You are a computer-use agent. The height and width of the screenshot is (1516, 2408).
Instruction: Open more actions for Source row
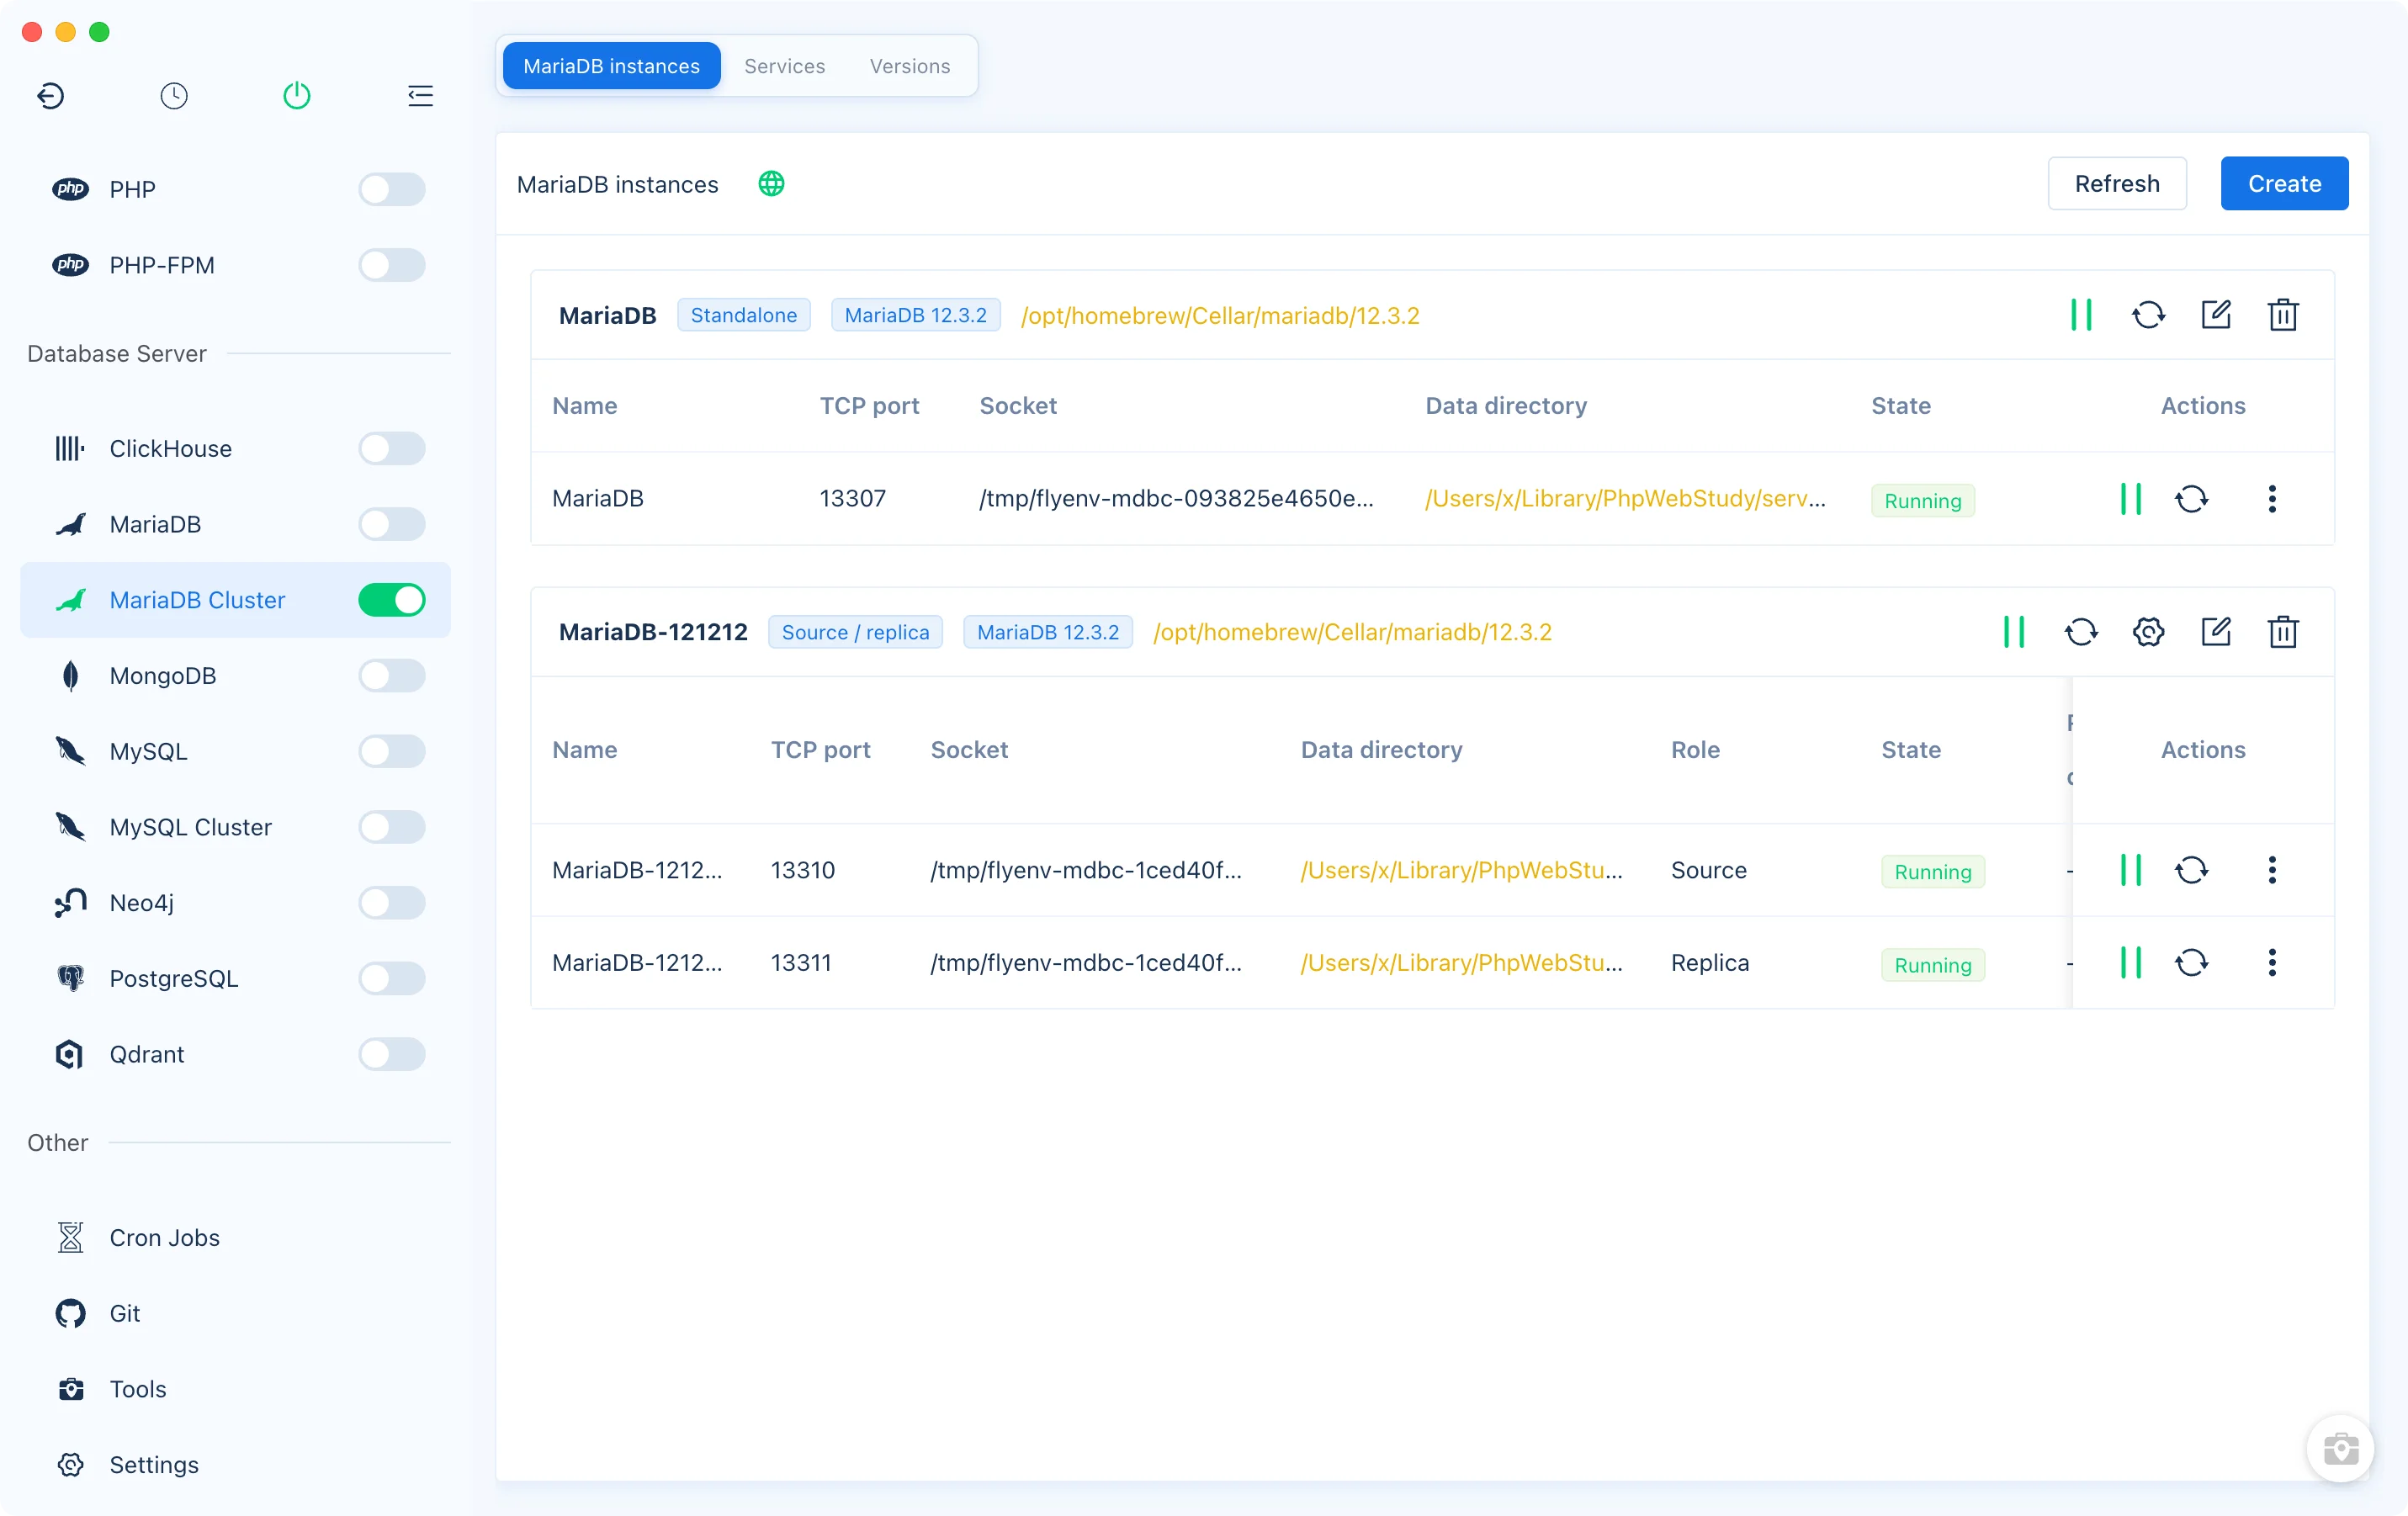(2272, 870)
